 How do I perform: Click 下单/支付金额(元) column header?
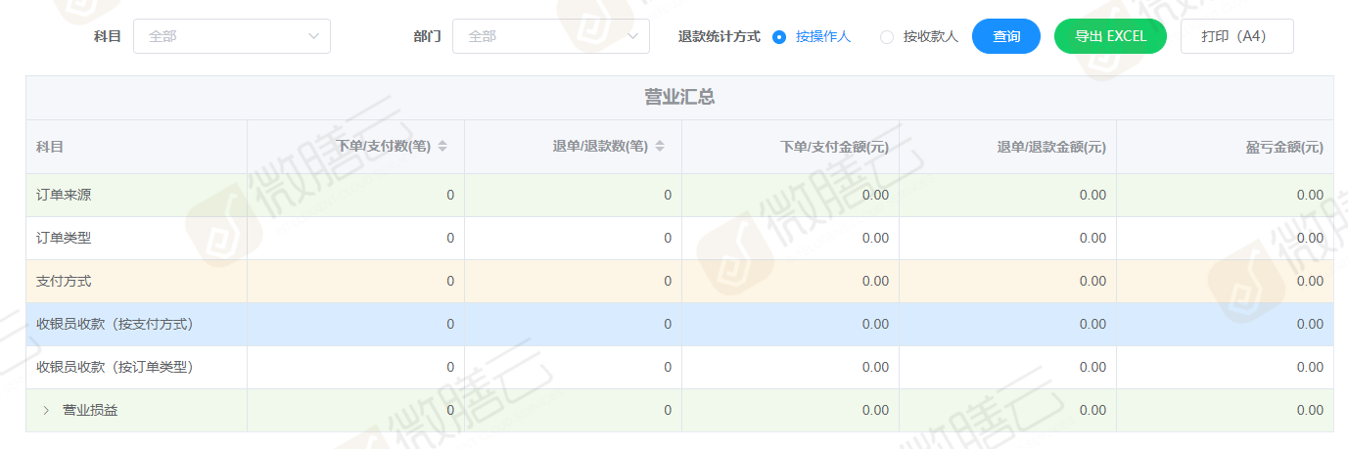[x=833, y=147]
